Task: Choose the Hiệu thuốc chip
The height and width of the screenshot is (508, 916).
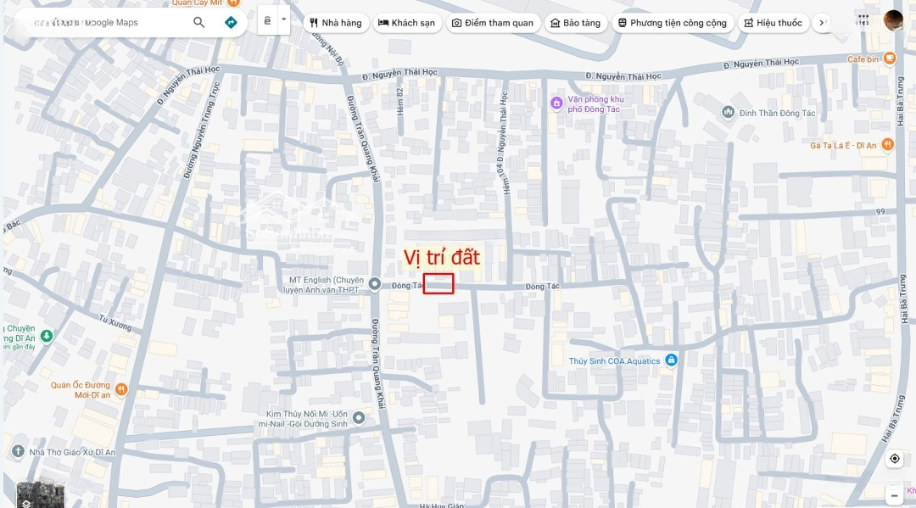Action: (x=774, y=23)
